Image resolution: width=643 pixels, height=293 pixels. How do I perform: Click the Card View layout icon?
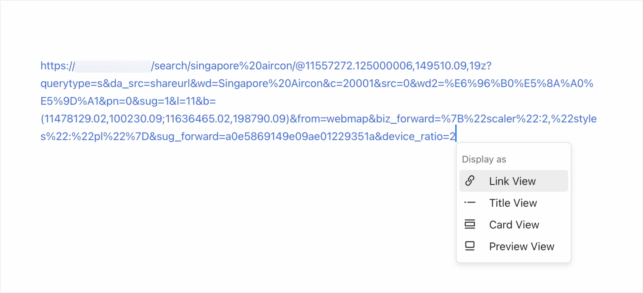(x=470, y=224)
